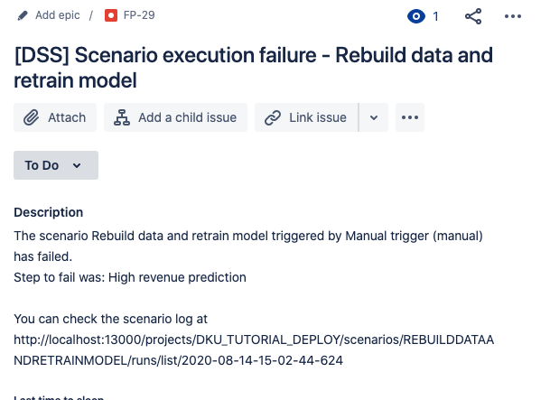Screen dimensions: 550x400
Task: Edit the issue title heading
Action: click(253, 68)
